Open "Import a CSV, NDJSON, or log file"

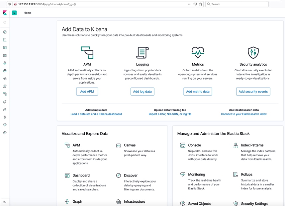click(x=170, y=114)
